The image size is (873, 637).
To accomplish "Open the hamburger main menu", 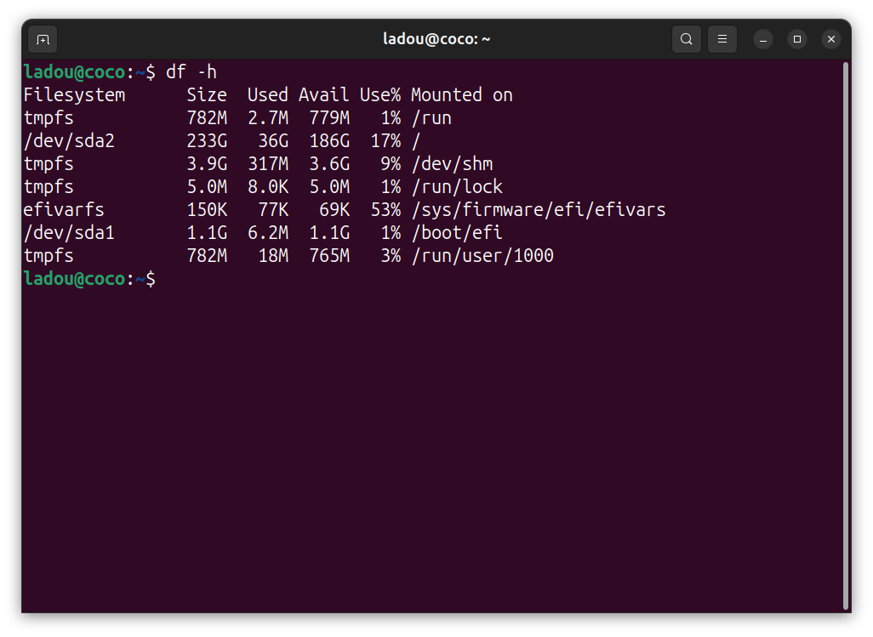I will coord(722,39).
